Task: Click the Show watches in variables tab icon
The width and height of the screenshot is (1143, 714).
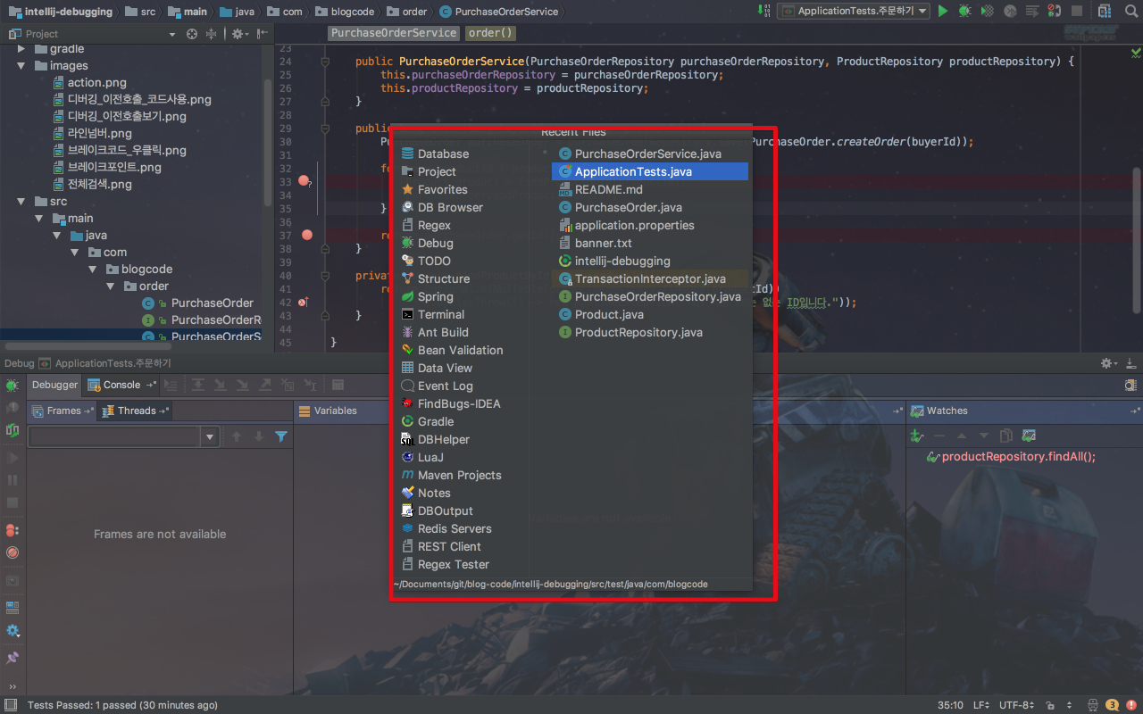Action: pyautogui.click(x=1029, y=436)
